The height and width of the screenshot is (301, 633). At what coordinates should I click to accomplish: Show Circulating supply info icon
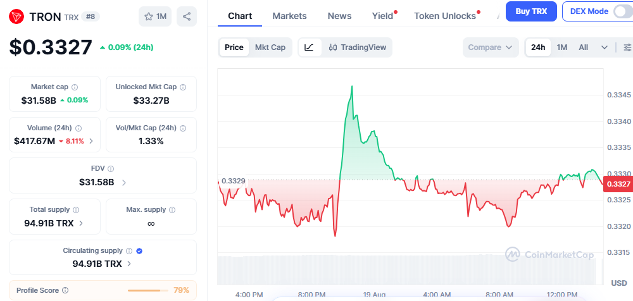tap(128, 251)
